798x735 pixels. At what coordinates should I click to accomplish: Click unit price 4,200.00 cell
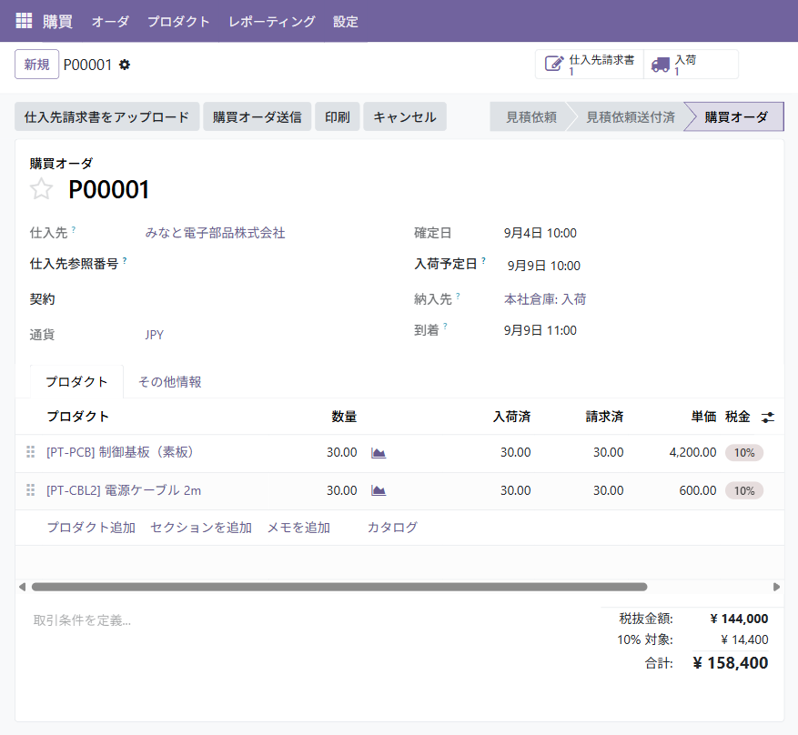click(692, 452)
